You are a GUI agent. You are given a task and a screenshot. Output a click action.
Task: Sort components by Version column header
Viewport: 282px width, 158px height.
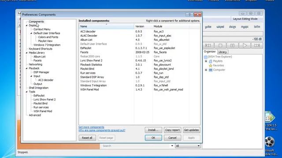coord(143,26)
